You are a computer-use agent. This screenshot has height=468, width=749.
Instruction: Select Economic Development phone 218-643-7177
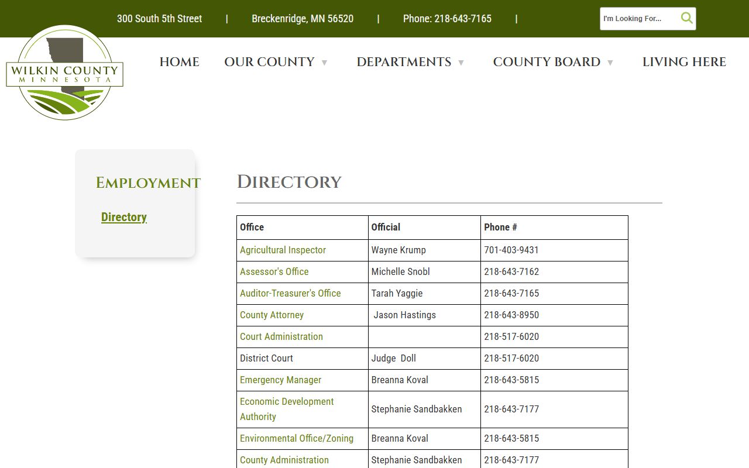511,409
